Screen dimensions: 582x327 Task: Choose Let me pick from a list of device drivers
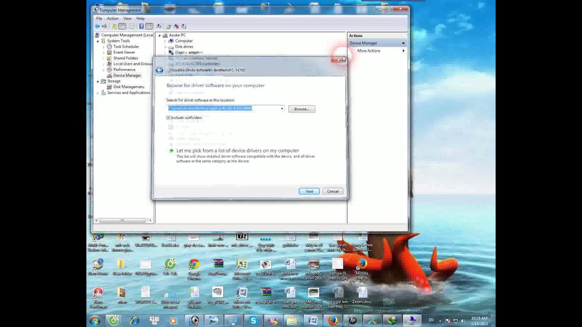(237, 151)
